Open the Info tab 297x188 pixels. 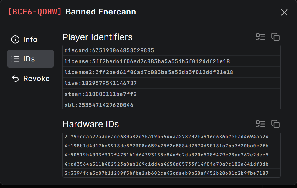coord(30,40)
